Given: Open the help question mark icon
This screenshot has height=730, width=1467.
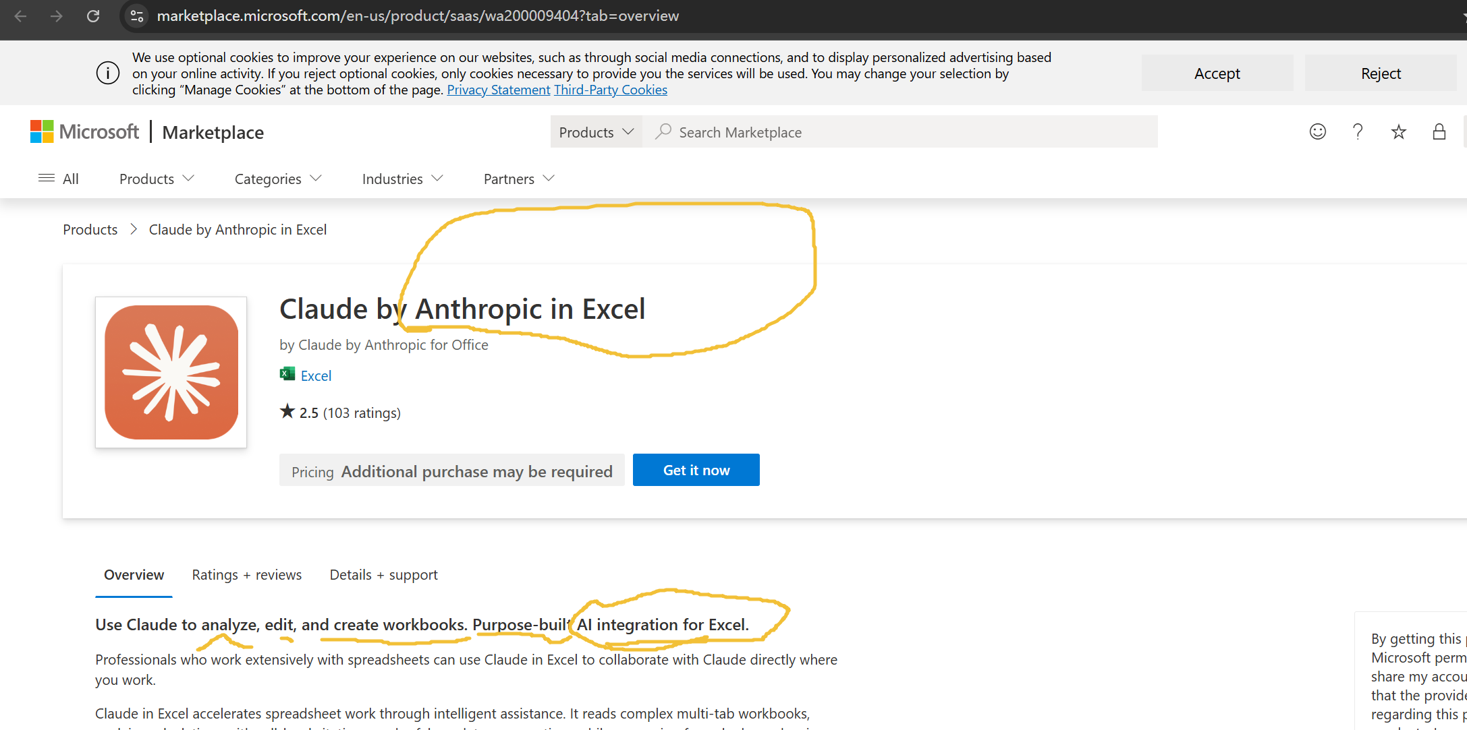Looking at the screenshot, I should click(1358, 131).
